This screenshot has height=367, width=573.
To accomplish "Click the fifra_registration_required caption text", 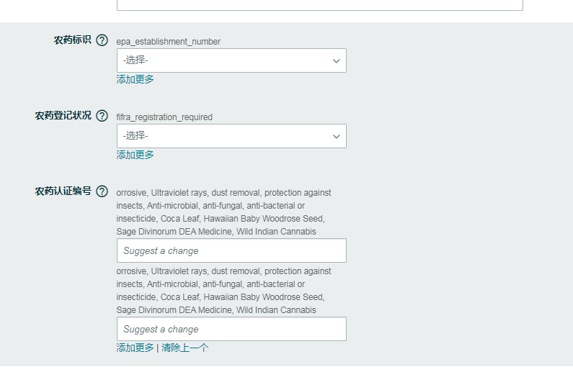I will point(164,117).
